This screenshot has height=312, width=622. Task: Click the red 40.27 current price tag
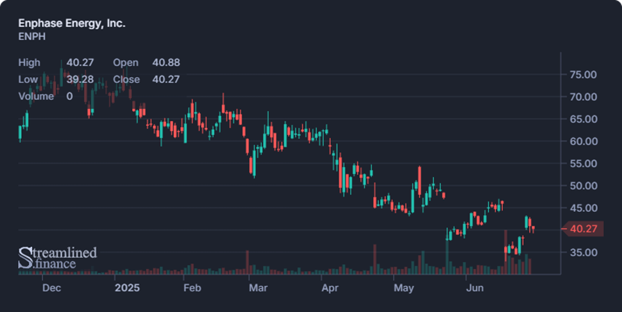(x=584, y=229)
